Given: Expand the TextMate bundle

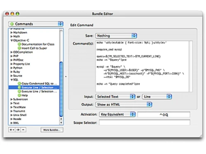Looking at the screenshot, I should 12,107.
